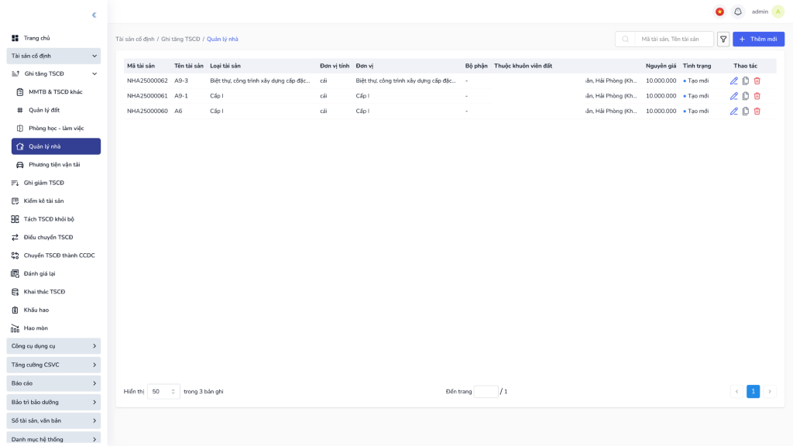
Task: Click the Vietnam flag language icon
Action: click(719, 12)
